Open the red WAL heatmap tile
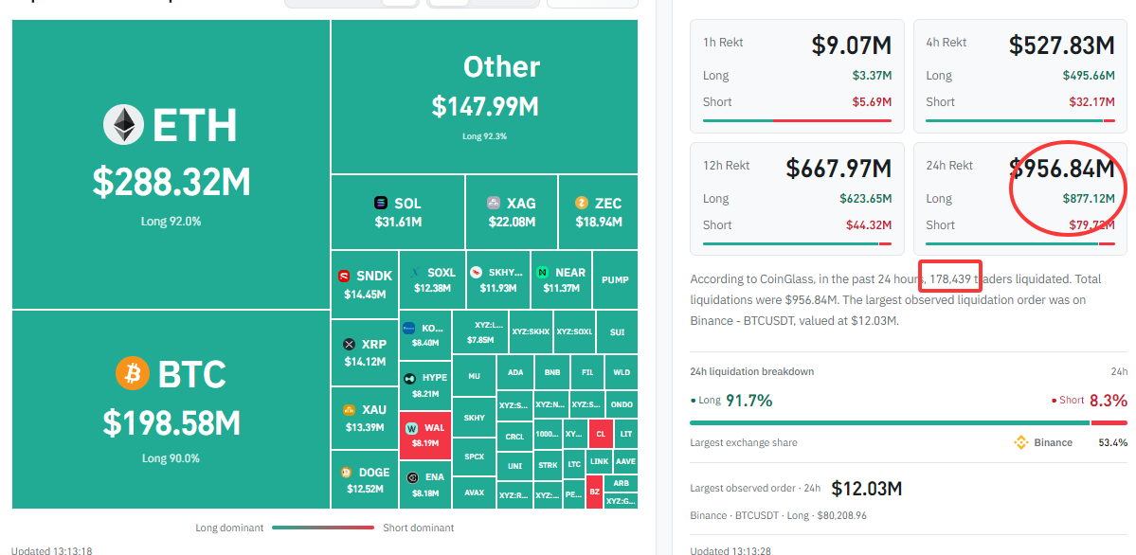This screenshot has height=555, width=1136. (x=425, y=436)
